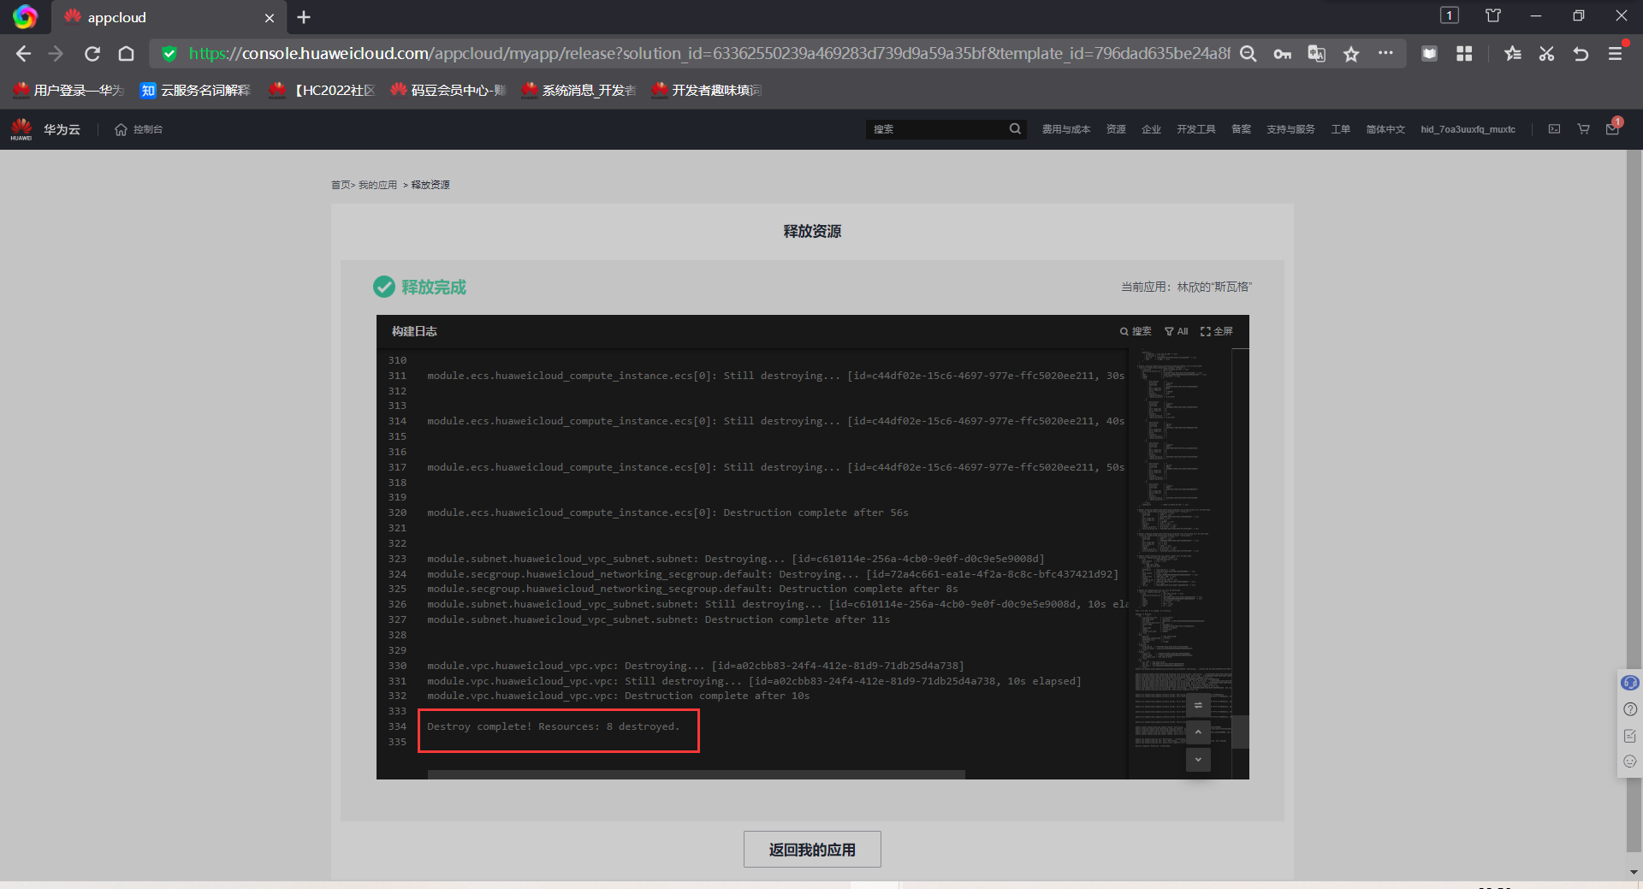Image resolution: width=1643 pixels, height=889 pixels.
Task: Toggle log word wrap icon
Action: 1198,705
